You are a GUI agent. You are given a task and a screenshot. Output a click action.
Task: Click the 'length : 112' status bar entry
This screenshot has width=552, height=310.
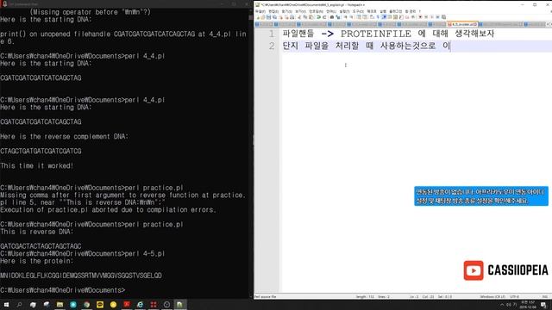(365, 296)
